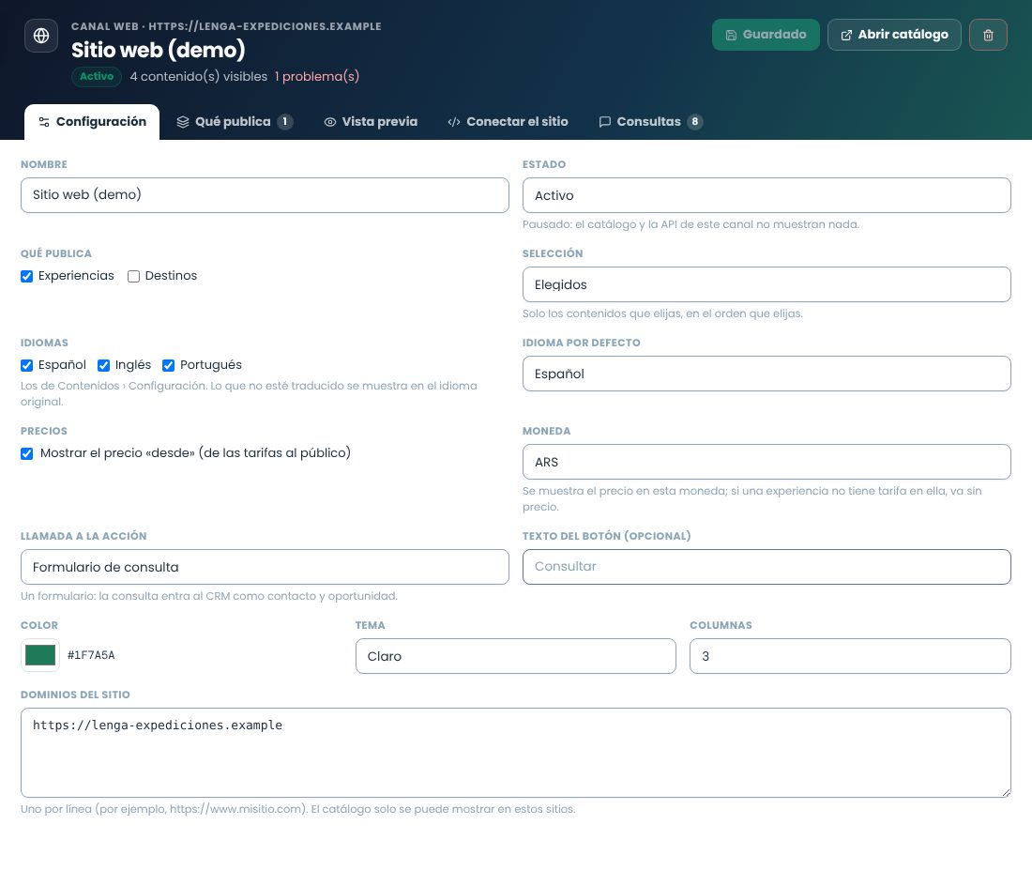Toggle the Español language checkbox
This screenshot has width=1032, height=886.
[x=27, y=365]
